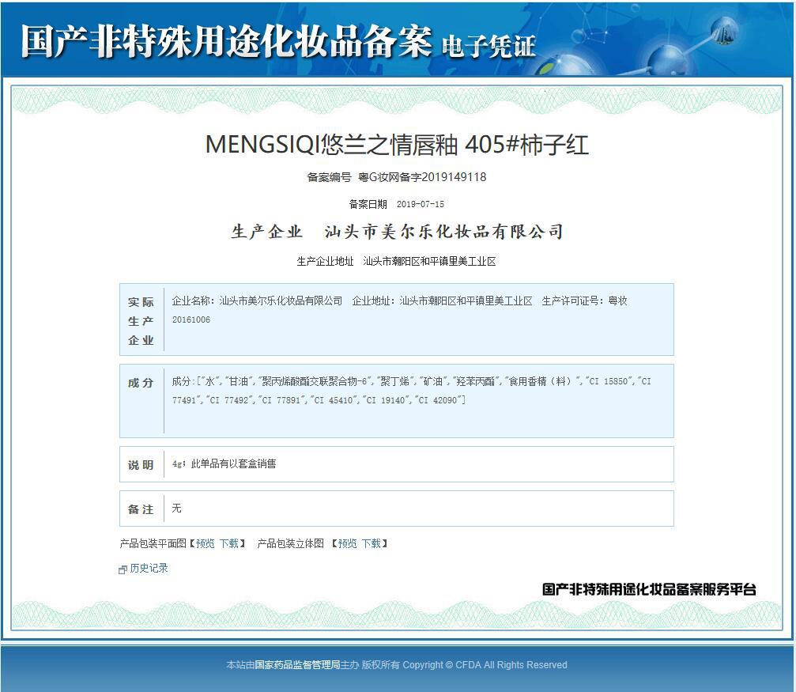The image size is (796, 692).
Task: Click the remark value 无
Action: [x=176, y=508]
